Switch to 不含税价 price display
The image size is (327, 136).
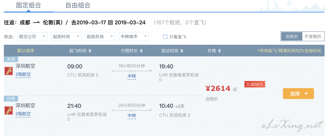[x=313, y=36]
